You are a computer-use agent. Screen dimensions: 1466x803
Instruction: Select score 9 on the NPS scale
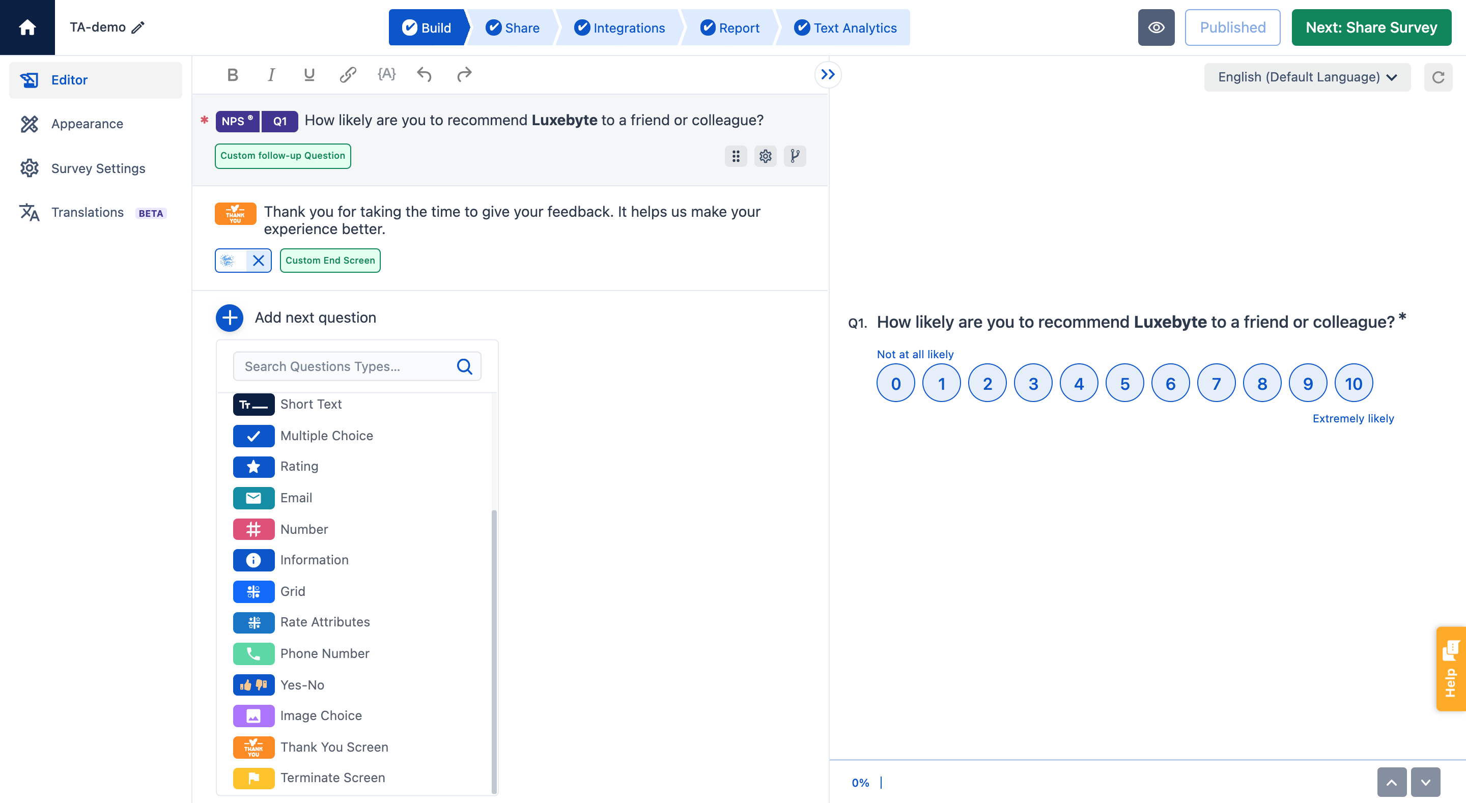1308,383
